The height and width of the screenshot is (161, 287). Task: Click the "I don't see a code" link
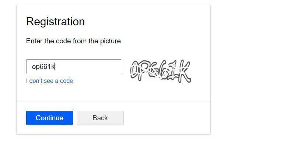coord(49,81)
